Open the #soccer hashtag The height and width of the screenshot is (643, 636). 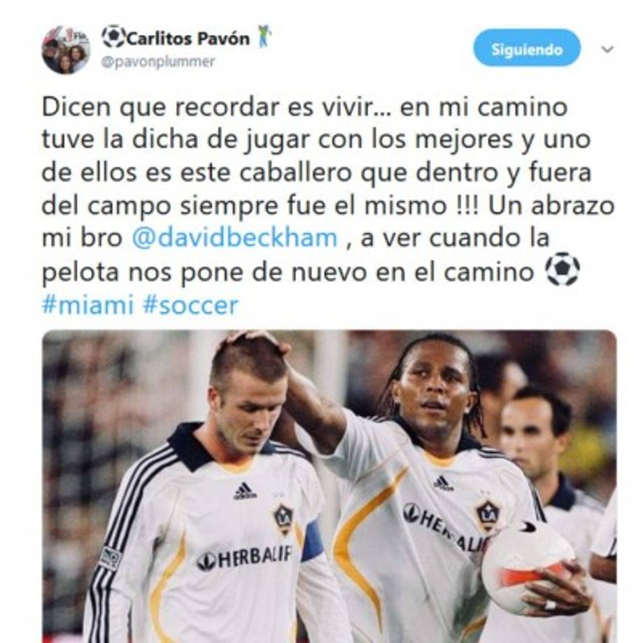click(x=190, y=305)
